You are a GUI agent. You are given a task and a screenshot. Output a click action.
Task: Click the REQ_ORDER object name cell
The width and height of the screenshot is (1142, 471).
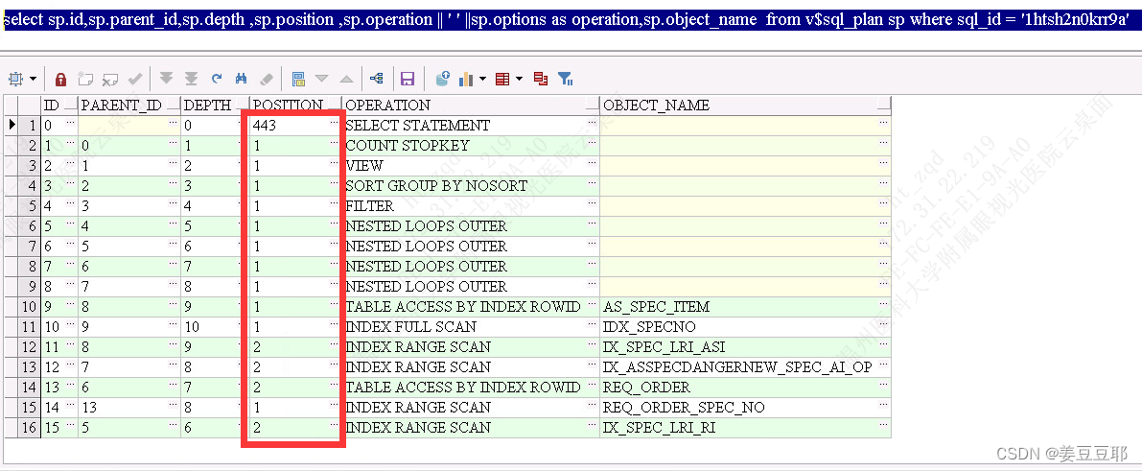pos(746,388)
